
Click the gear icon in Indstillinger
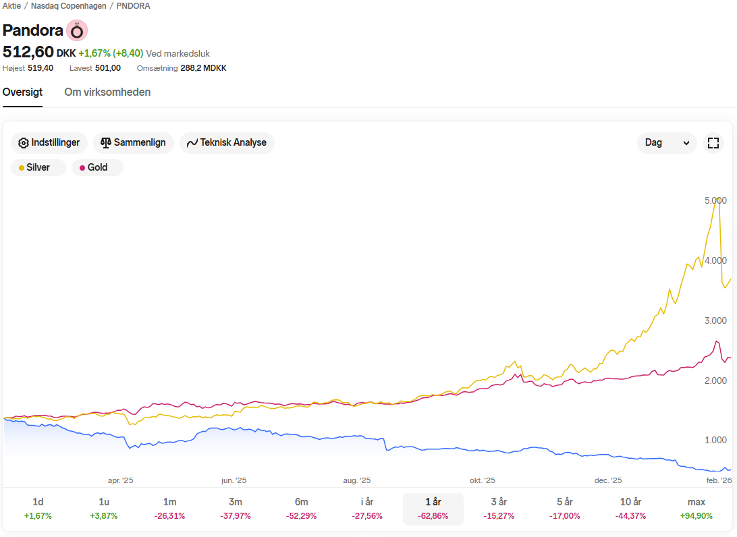[23, 143]
